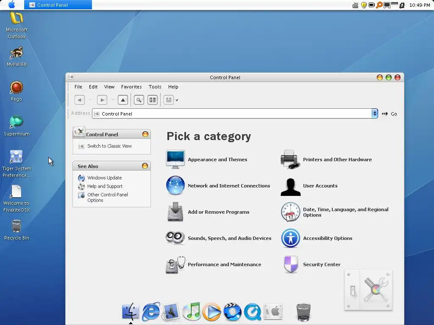Expand the Address bar dropdown
Screen dimensions: 434x325
[375, 113]
